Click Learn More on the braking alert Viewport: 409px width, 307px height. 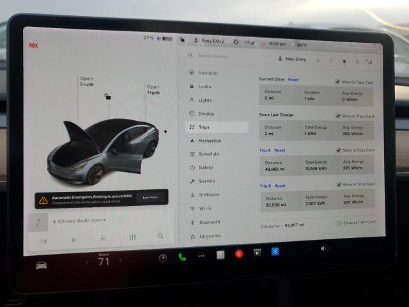pyautogui.click(x=150, y=198)
